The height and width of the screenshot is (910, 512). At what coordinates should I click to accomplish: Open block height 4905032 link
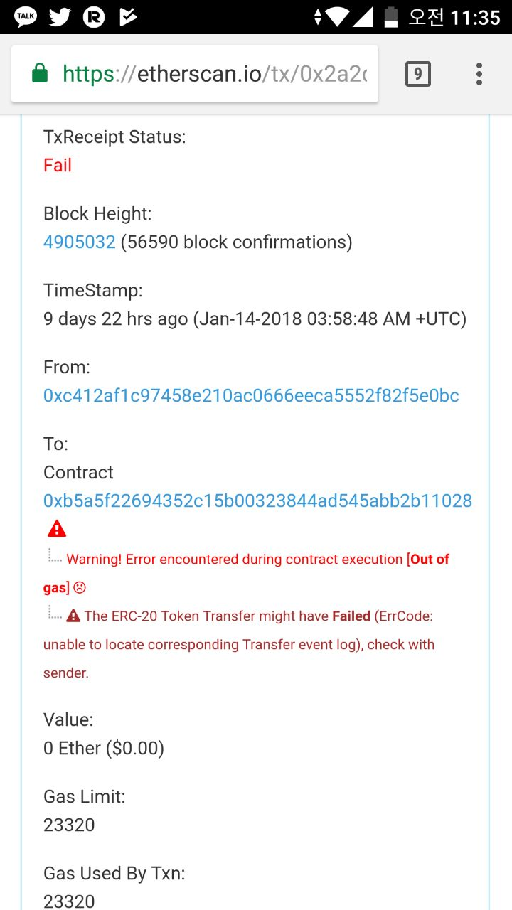click(79, 242)
